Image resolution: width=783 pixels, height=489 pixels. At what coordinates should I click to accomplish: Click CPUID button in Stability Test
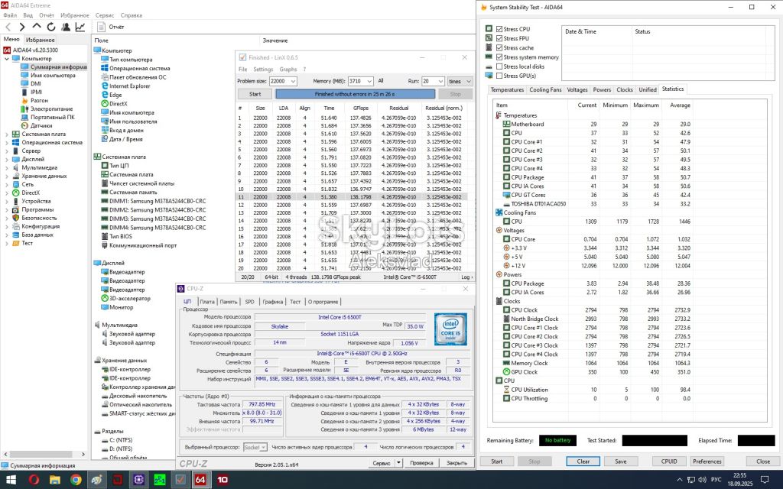(x=669, y=461)
